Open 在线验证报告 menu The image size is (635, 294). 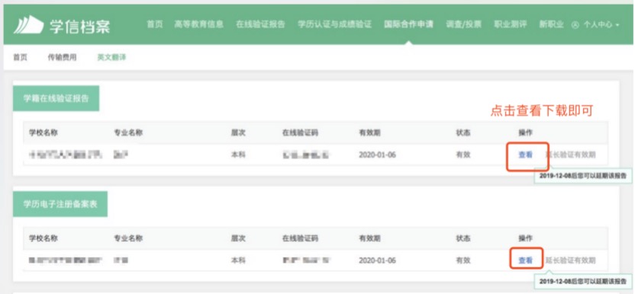click(260, 24)
